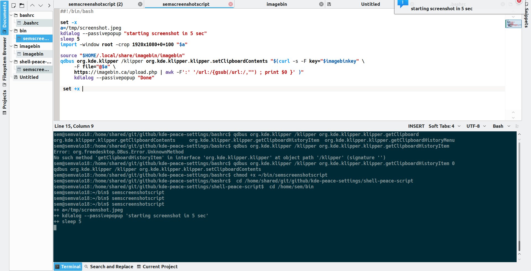Screen dimensions: 531x271
Task: Click the Untitled floppy disk icon in tree
Action: click(16, 77)
